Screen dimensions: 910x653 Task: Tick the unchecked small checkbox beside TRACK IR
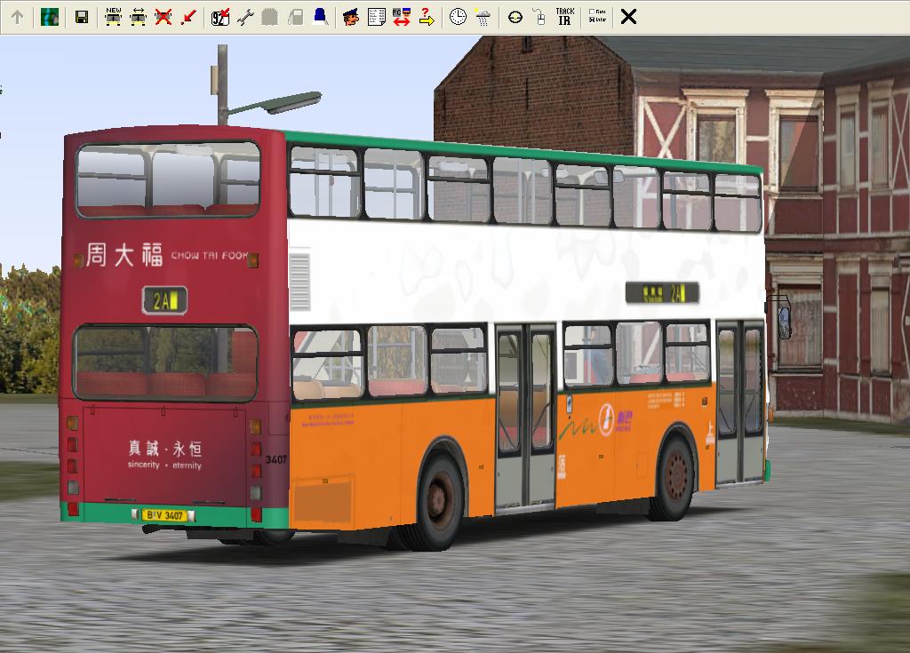click(x=591, y=12)
